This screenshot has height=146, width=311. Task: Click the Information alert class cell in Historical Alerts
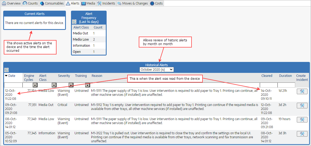pyautogui.click(x=47, y=133)
